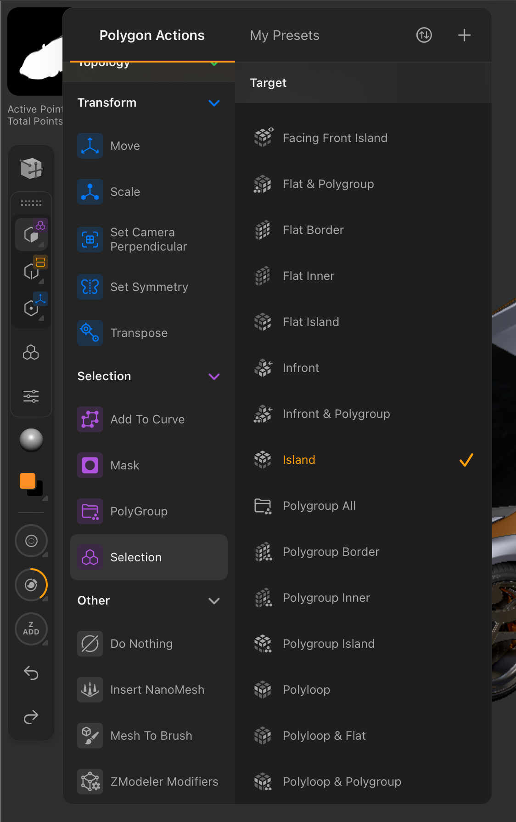Collapse the Transform section chevron
This screenshot has height=822, width=516.
[x=214, y=103]
